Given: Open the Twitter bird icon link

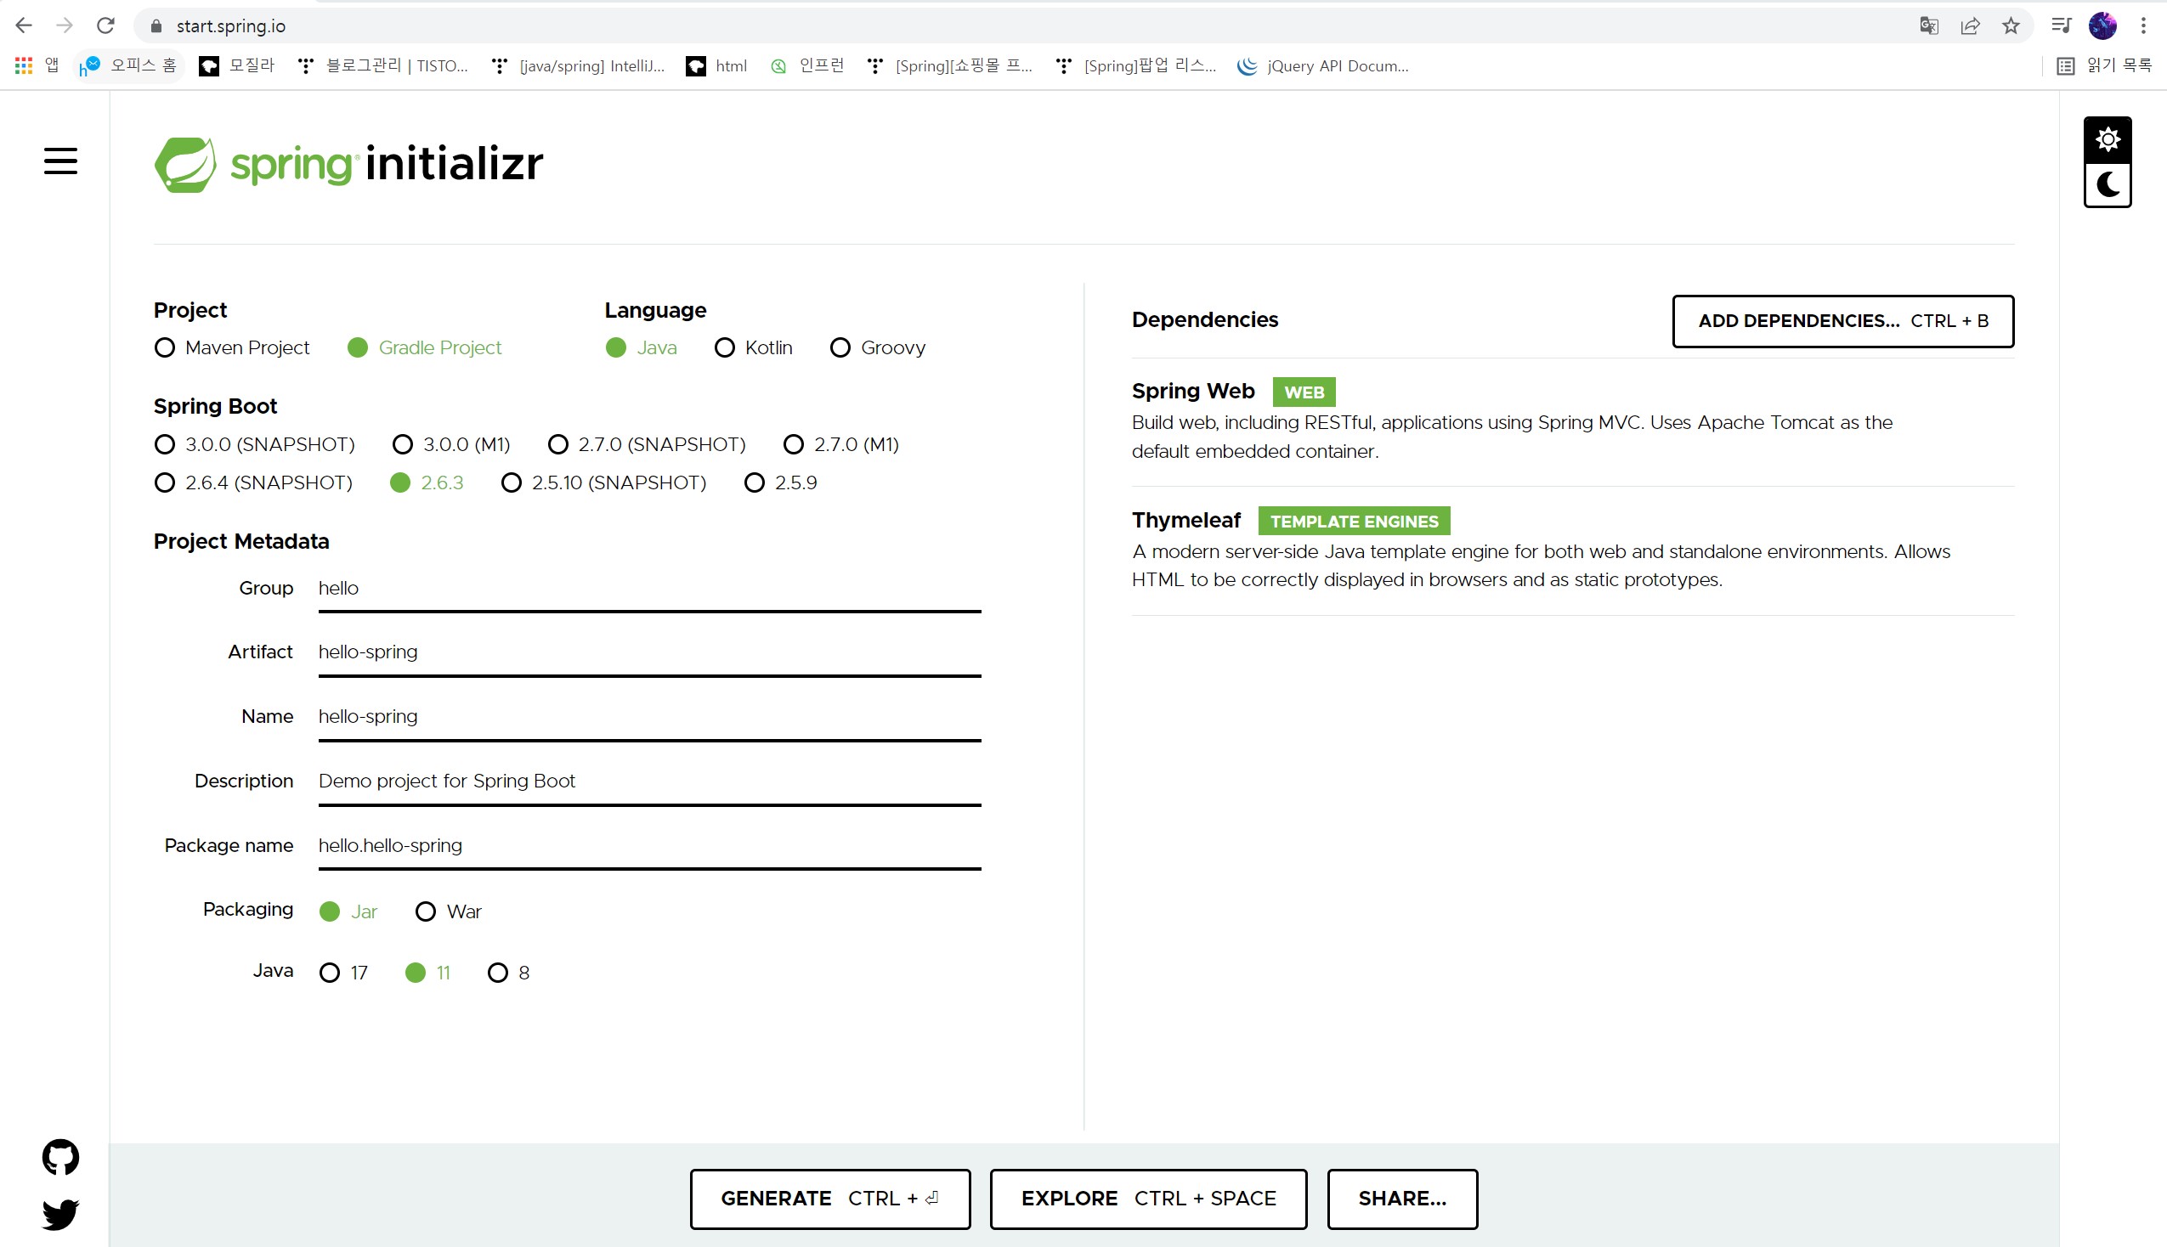Looking at the screenshot, I should pyautogui.click(x=60, y=1214).
